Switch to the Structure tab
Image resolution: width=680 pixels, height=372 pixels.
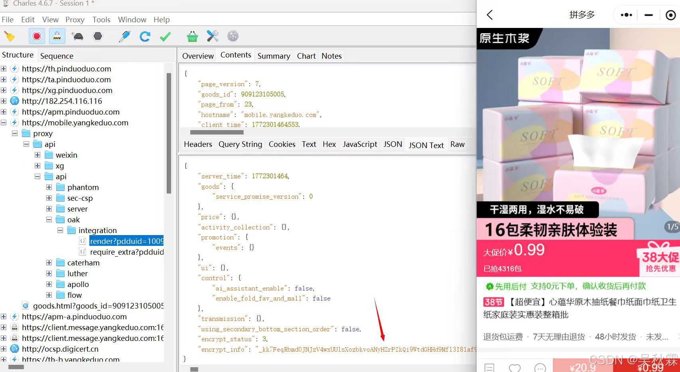[x=18, y=55]
